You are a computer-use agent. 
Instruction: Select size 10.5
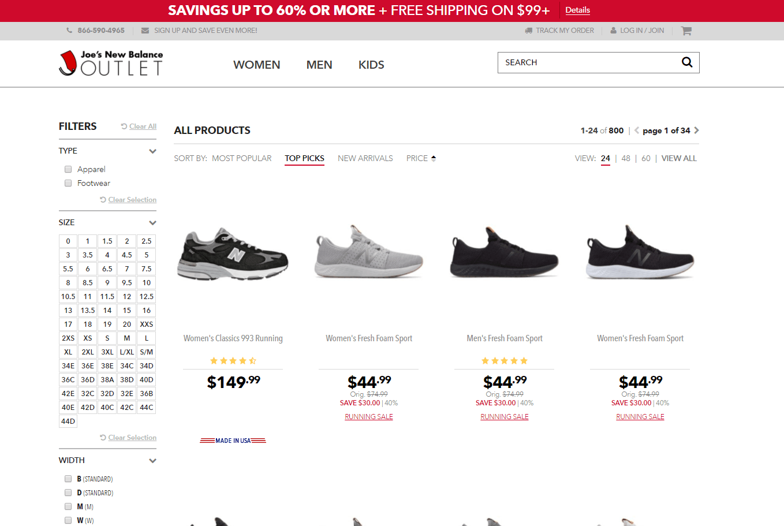68,297
